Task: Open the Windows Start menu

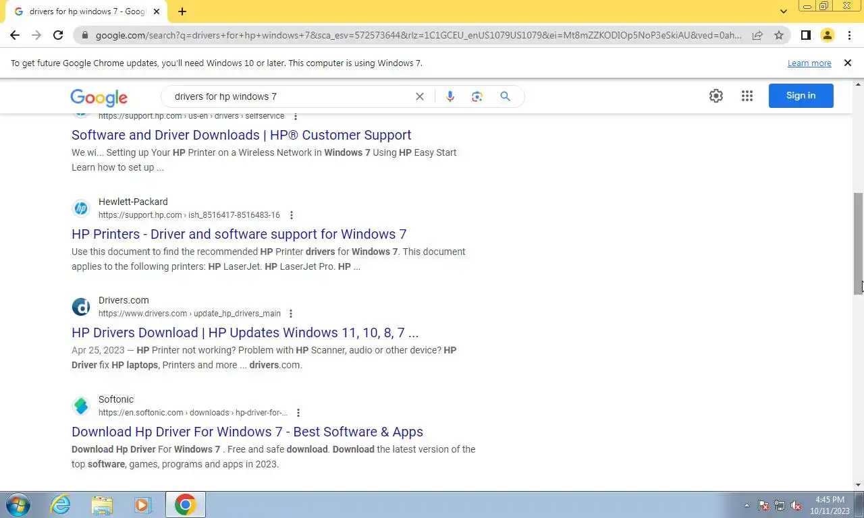Action: tap(17, 505)
